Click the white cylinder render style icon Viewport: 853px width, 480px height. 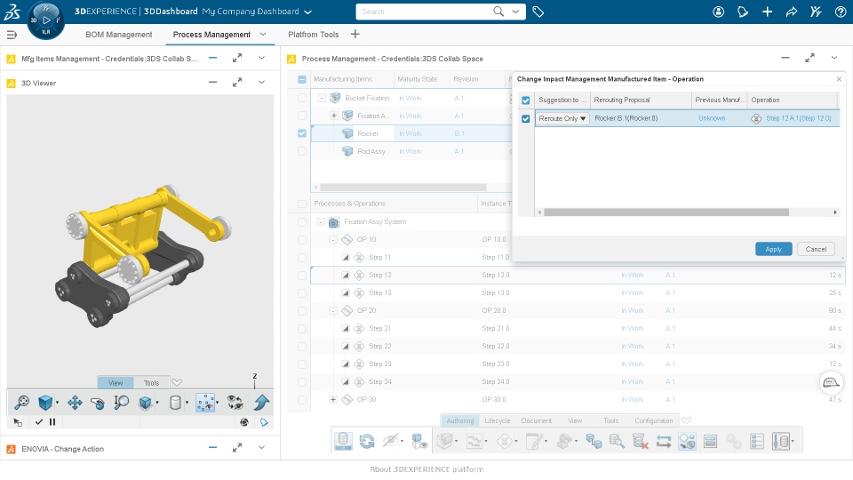tap(175, 402)
